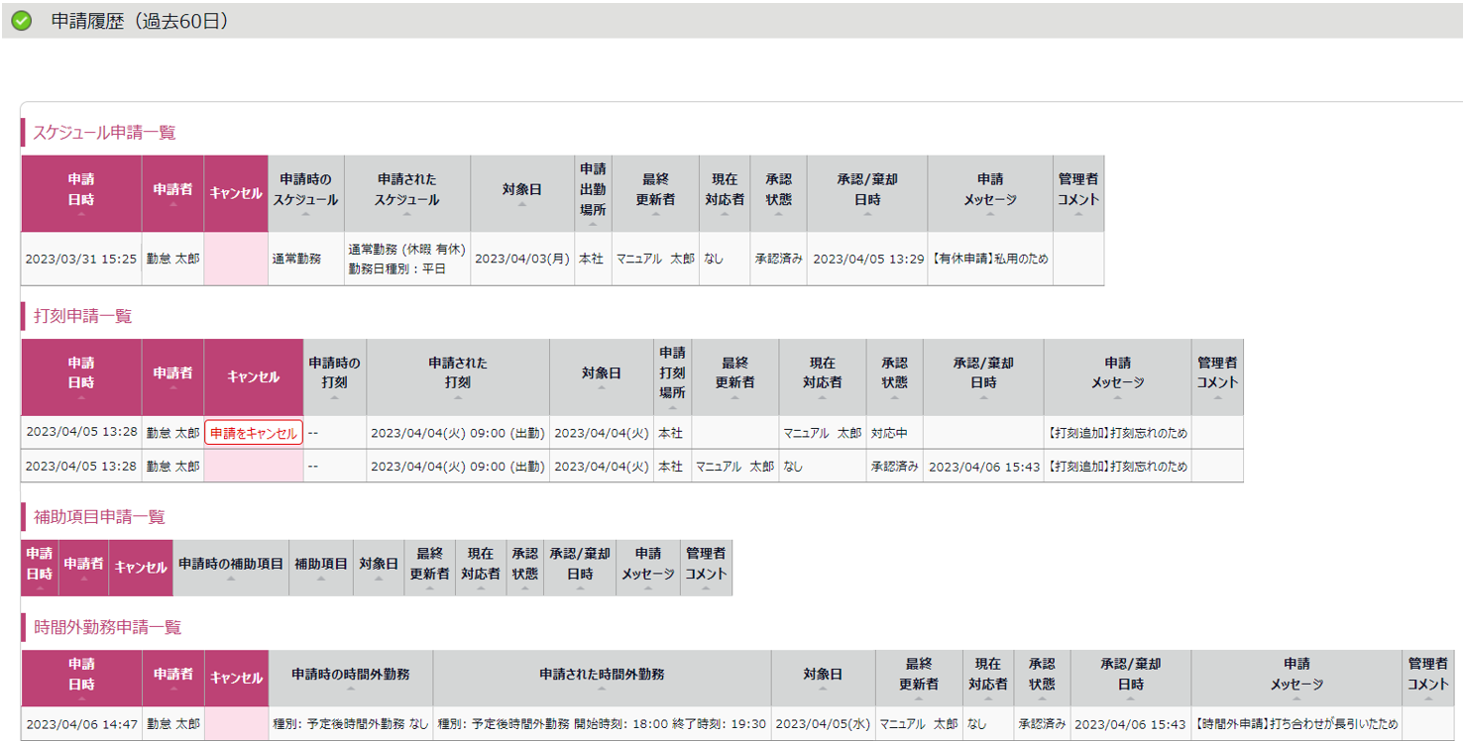Sort 時間外勤務申請一覧 by 申請された時間外勤務 header

click(x=602, y=678)
